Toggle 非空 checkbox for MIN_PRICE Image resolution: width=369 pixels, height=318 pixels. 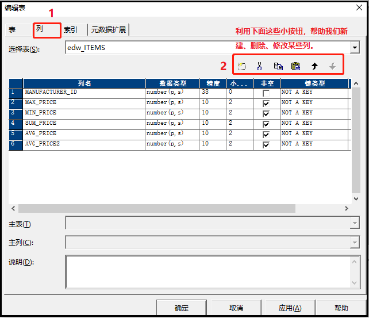(266, 114)
